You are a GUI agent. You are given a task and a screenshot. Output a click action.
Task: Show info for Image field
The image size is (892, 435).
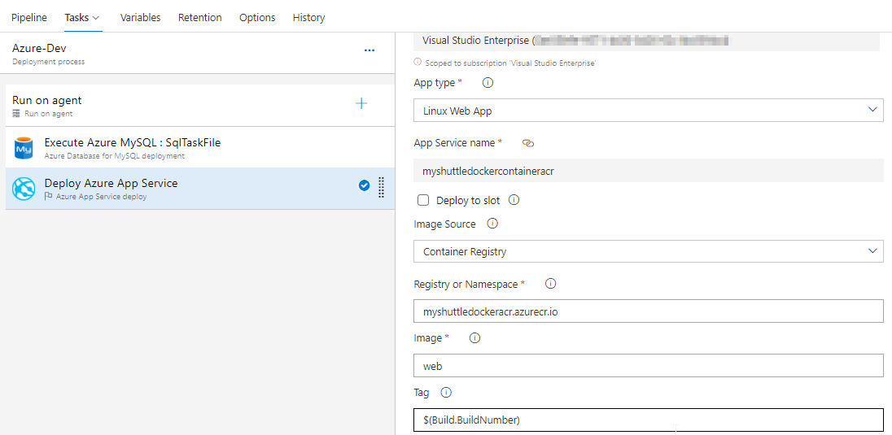[474, 337]
